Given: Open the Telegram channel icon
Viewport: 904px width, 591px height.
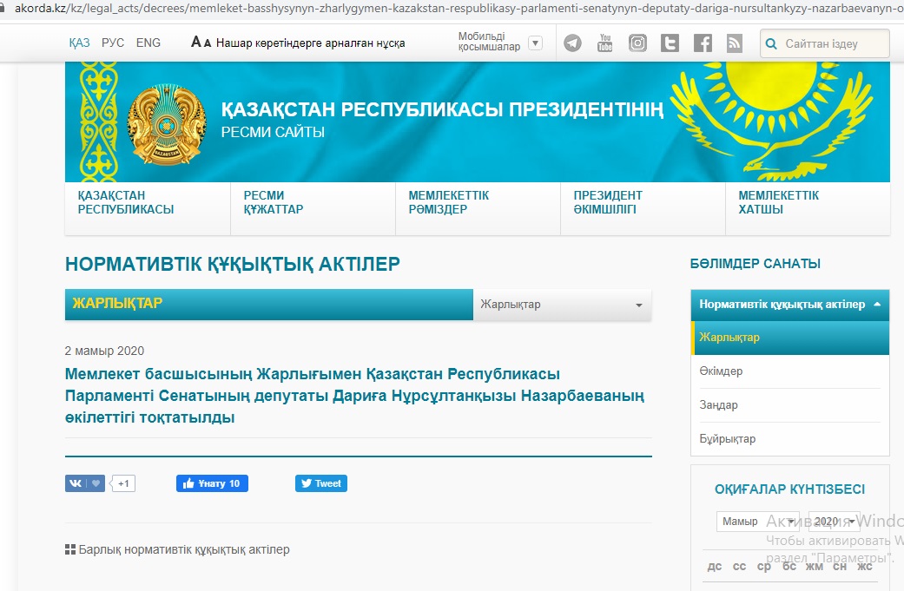Looking at the screenshot, I should [x=572, y=43].
